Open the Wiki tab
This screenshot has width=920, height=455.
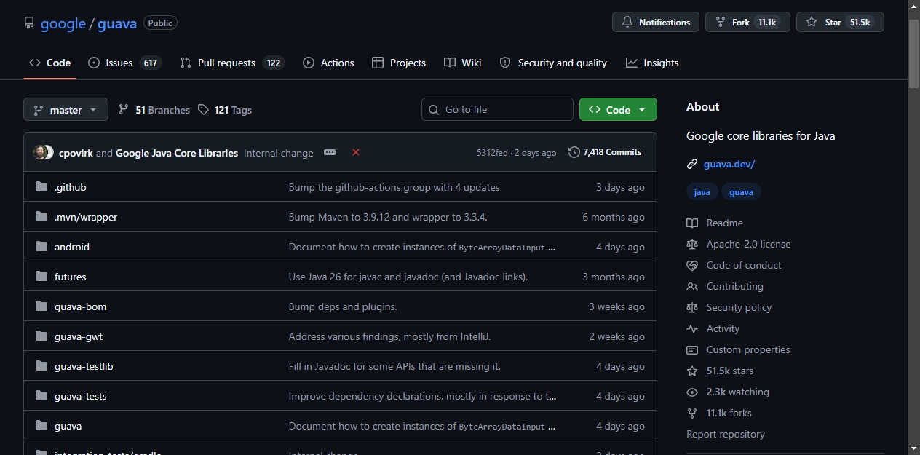(x=463, y=63)
